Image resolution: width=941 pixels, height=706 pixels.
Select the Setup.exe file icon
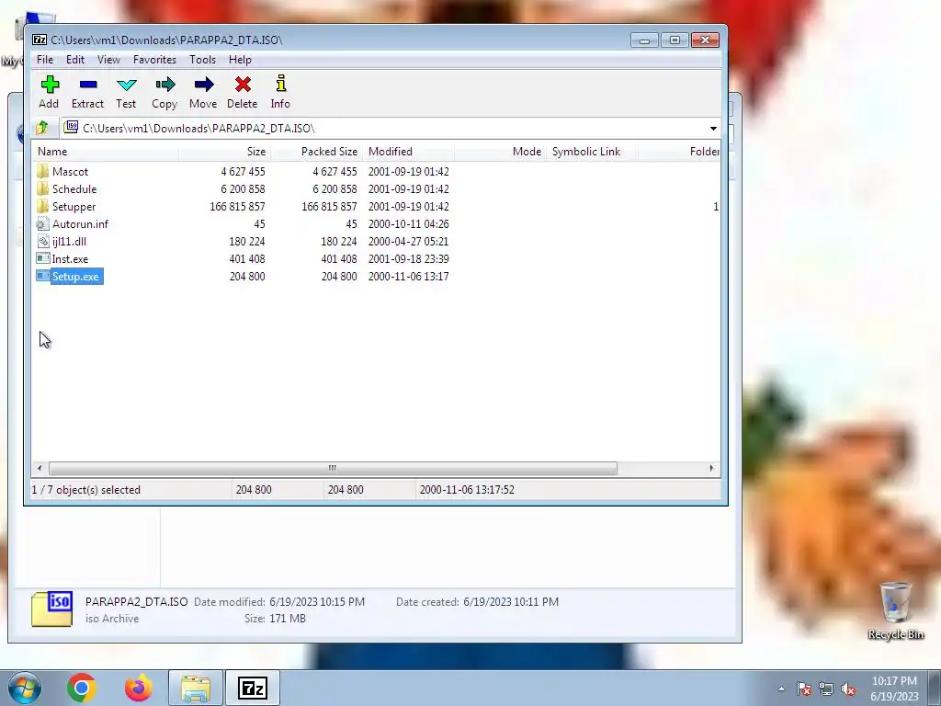click(42, 276)
